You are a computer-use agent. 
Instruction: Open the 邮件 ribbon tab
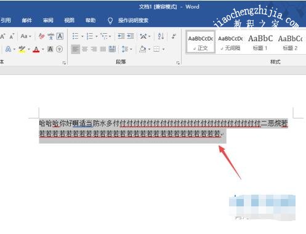click(27, 20)
